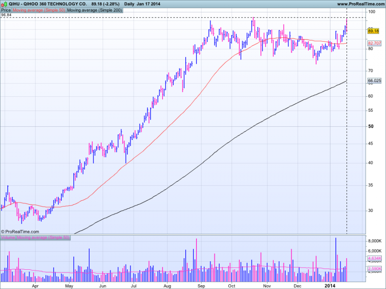Image resolution: width=386 pixels, height=289 pixels.
Task: Select the Moving average (Simple 200) legend label
Action: pyautogui.click(x=94, y=10)
